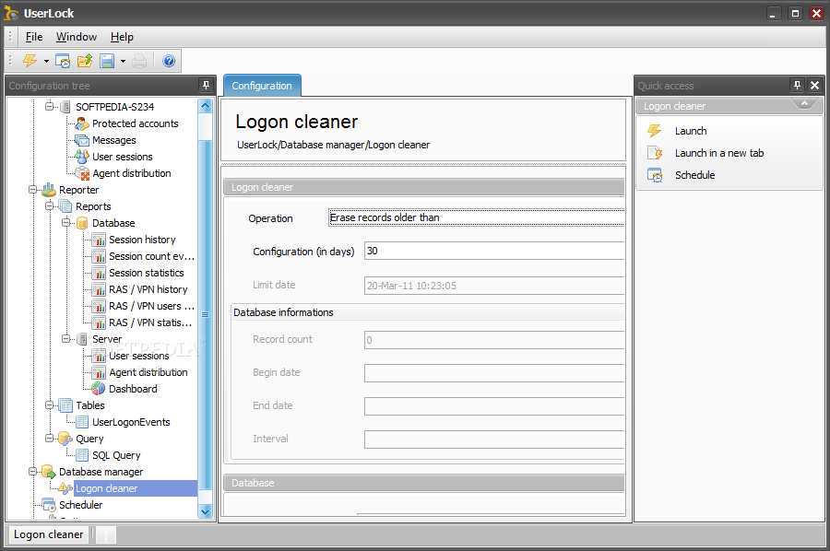
Task: Click the tree scrollbar up arrow
Action: [206, 106]
